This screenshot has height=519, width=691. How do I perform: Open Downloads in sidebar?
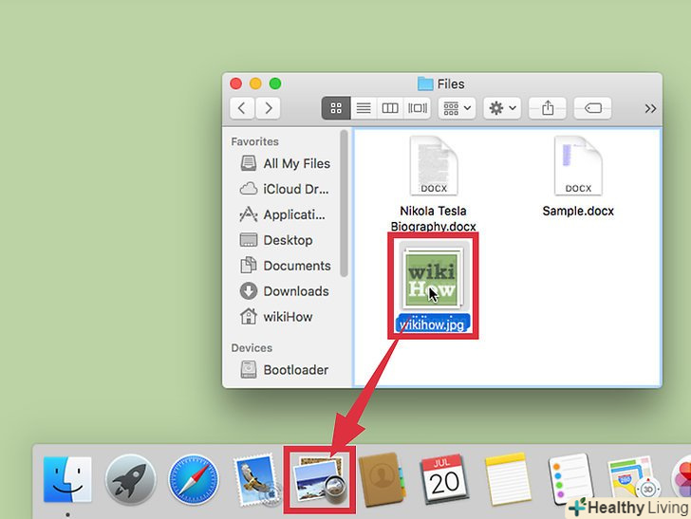point(284,291)
